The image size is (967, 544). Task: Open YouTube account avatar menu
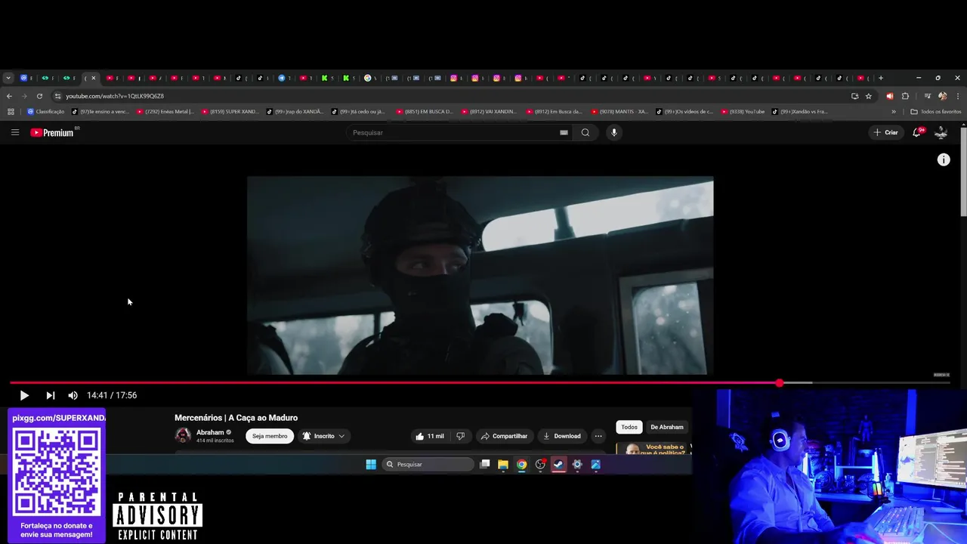point(941,132)
